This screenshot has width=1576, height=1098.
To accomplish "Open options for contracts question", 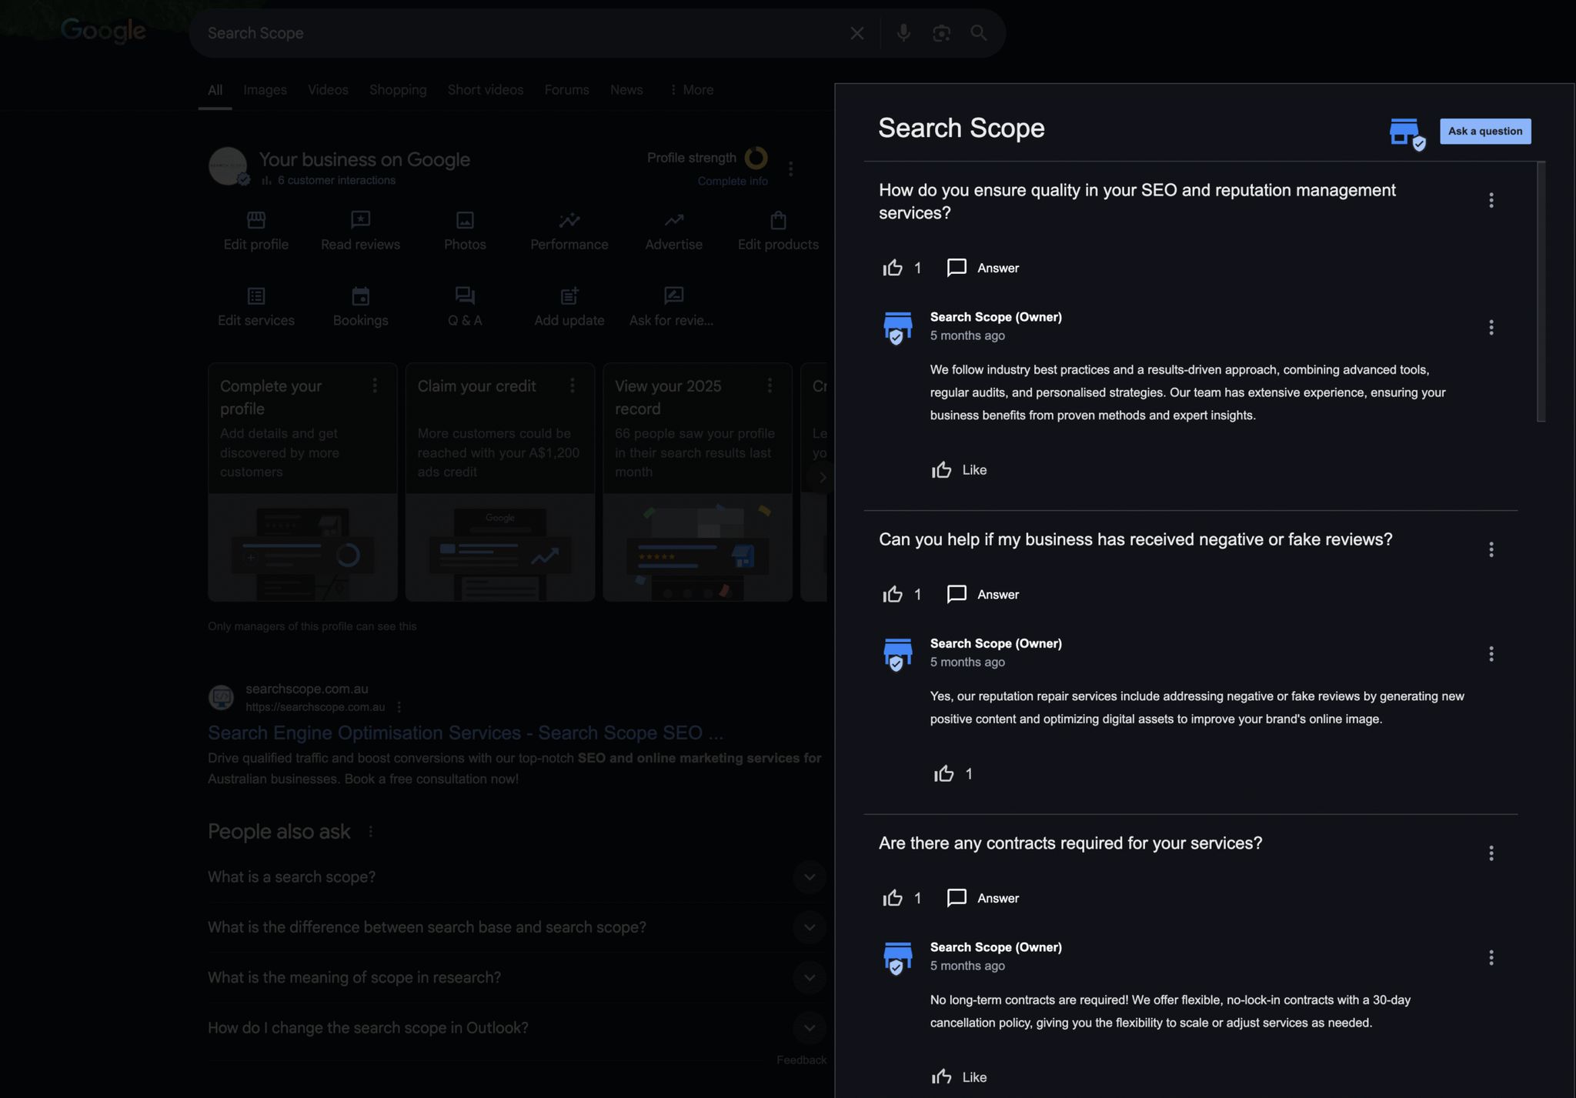I will point(1491,853).
